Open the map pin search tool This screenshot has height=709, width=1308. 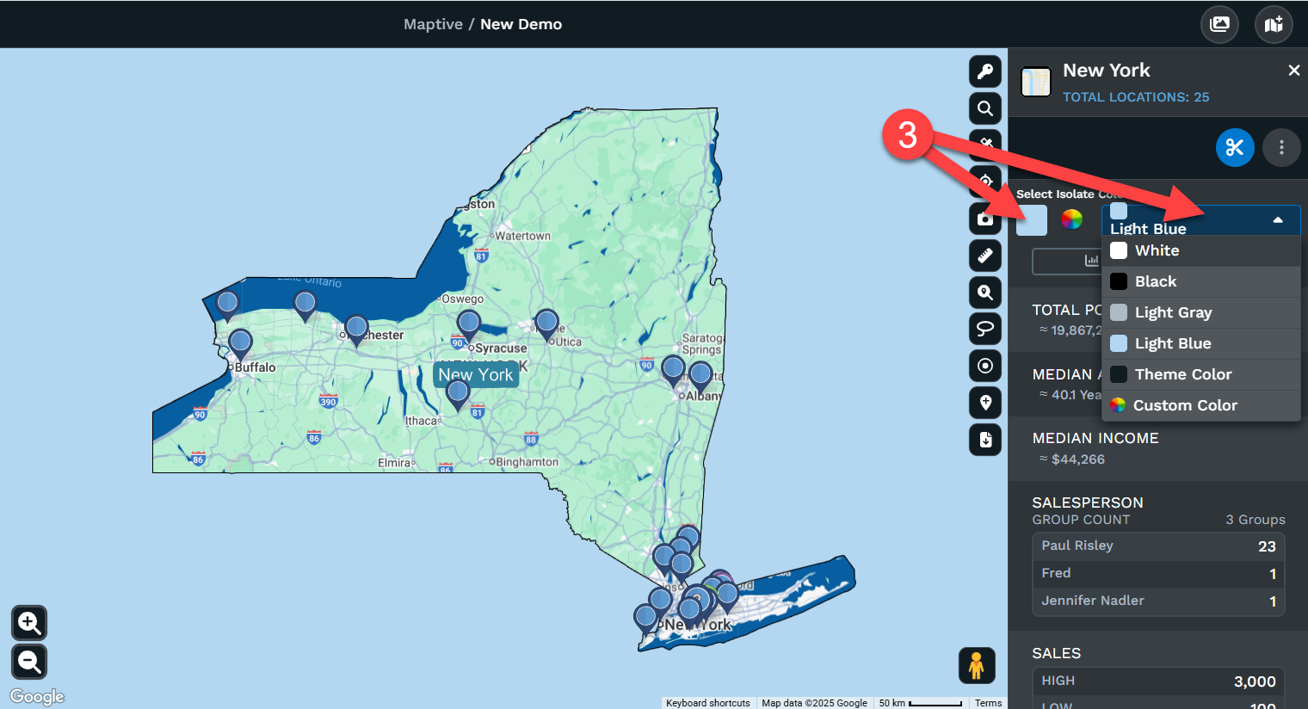pos(985,293)
